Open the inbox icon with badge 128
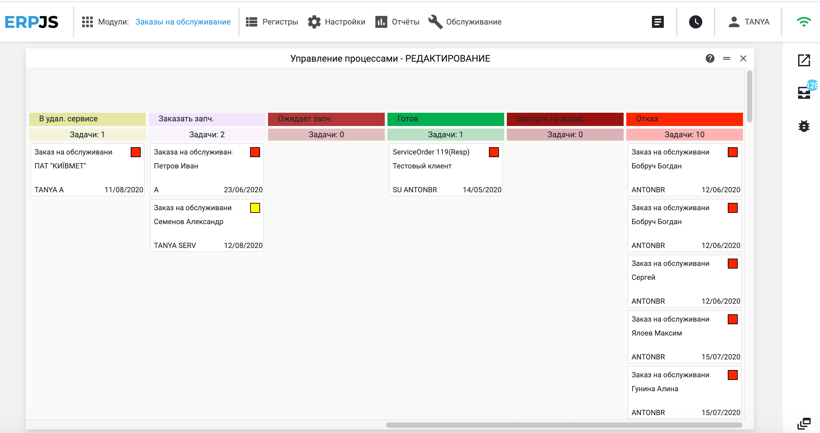This screenshot has height=433, width=820. [x=804, y=93]
